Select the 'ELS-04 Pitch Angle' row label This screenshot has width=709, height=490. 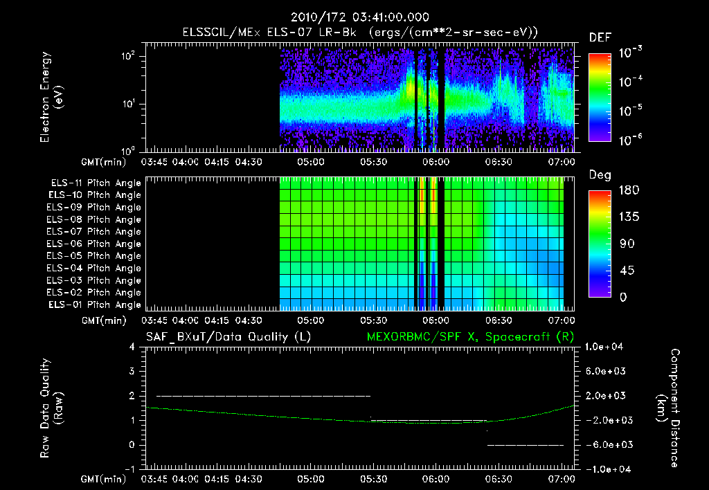pos(94,268)
